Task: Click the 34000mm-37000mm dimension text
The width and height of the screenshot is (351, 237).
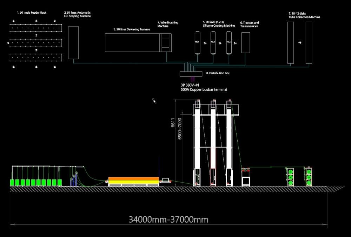Action: coord(168,220)
